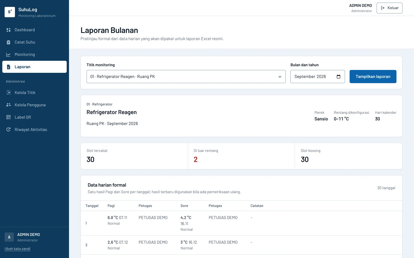Click the user avatar letter A

(9, 237)
